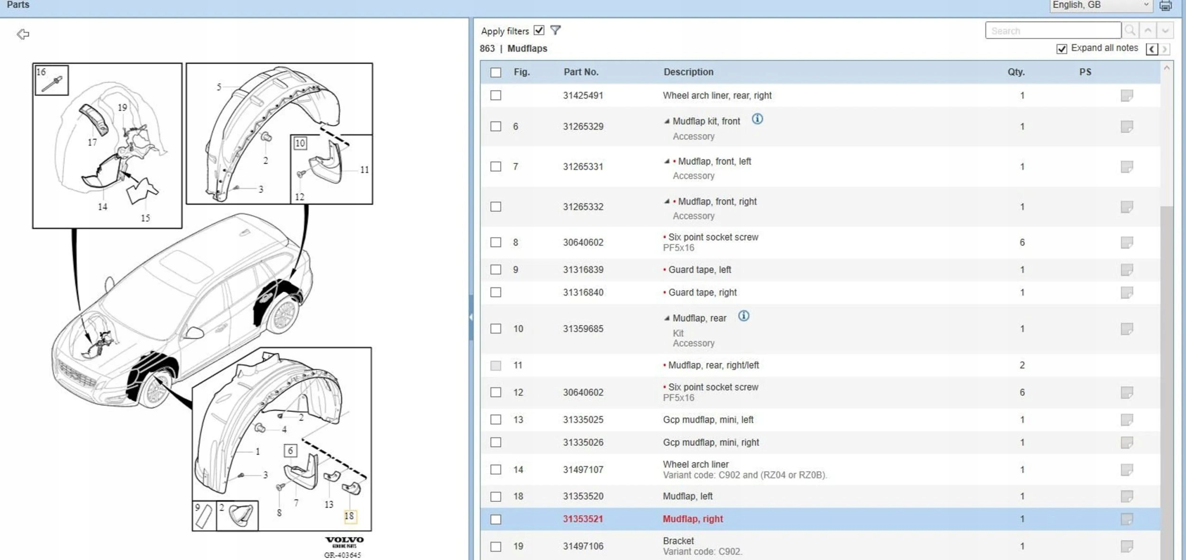Go to previous search result arrow

1148,31
